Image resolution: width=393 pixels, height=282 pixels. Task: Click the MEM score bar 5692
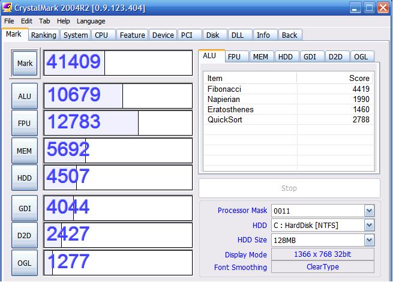pos(118,151)
